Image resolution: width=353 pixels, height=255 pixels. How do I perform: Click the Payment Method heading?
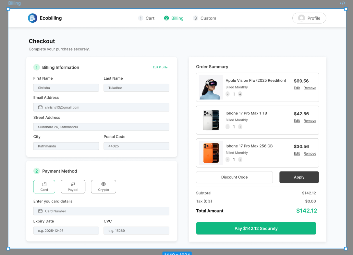tap(60, 171)
